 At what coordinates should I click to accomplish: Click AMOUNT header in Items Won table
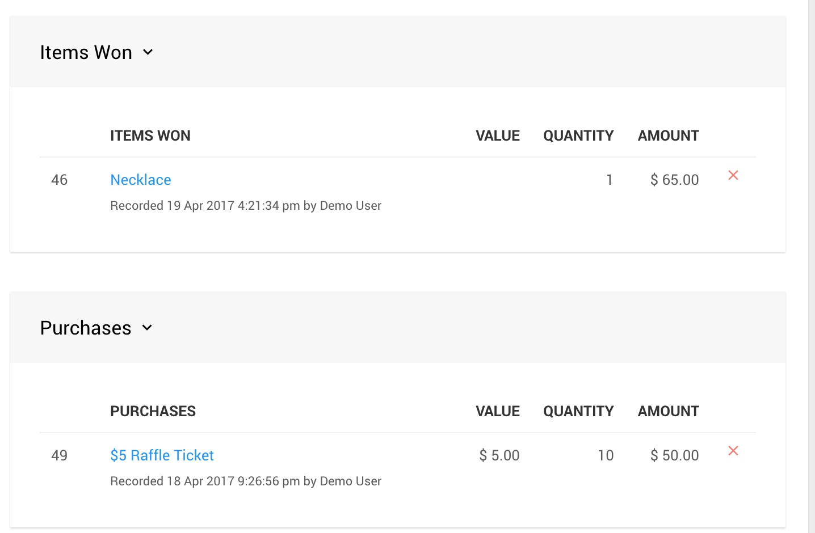tap(668, 136)
